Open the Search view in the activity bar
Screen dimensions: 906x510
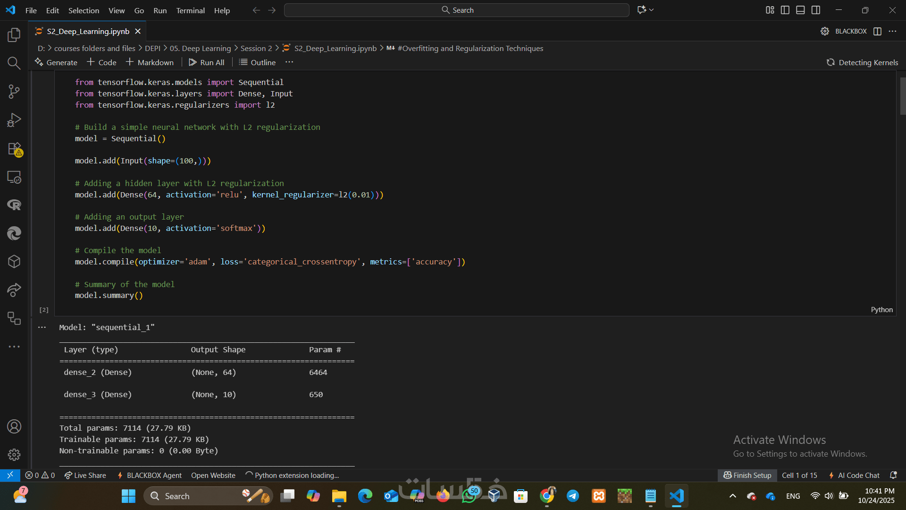[x=14, y=63]
